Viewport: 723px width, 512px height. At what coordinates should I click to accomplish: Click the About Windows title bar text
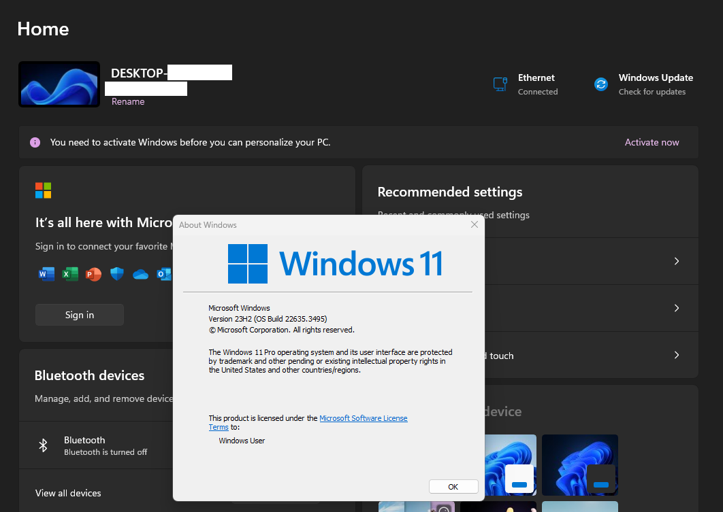pyautogui.click(x=208, y=224)
